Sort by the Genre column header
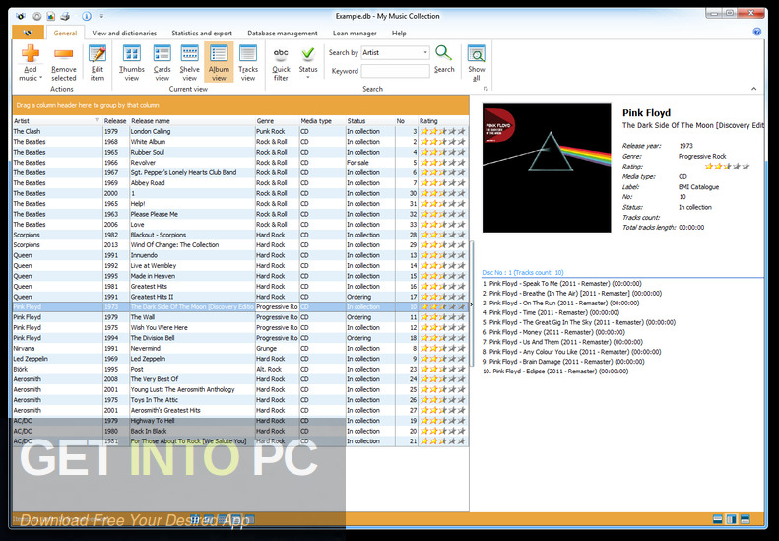 [277, 121]
